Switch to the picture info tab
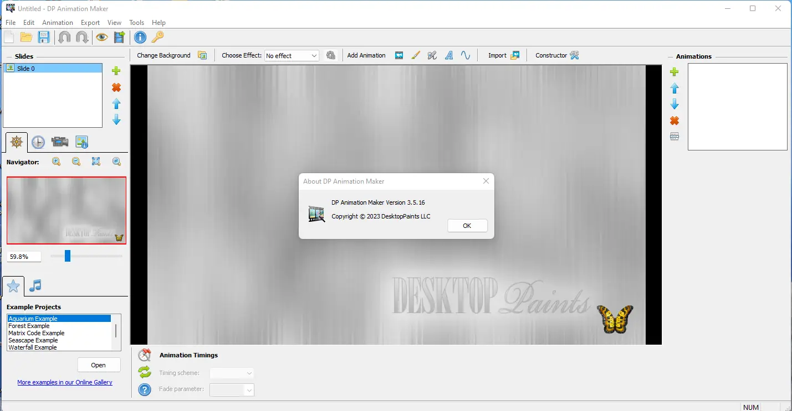The image size is (792, 411). [x=81, y=142]
